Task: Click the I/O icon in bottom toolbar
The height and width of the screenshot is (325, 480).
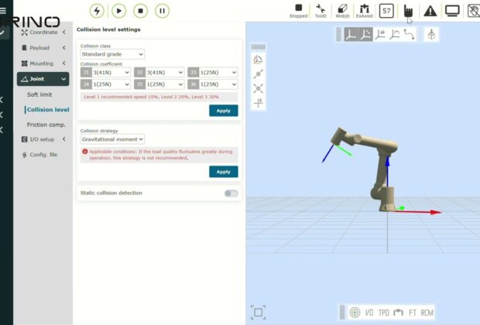Action: [369, 313]
